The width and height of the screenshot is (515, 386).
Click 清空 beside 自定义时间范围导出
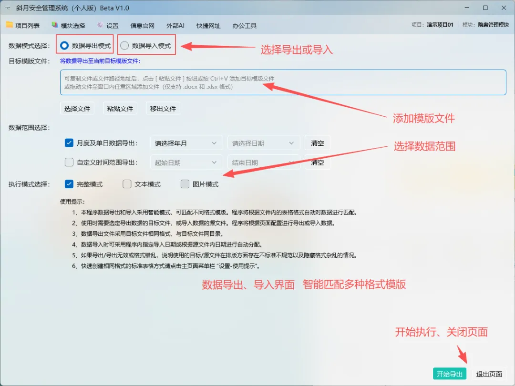tap(317, 163)
